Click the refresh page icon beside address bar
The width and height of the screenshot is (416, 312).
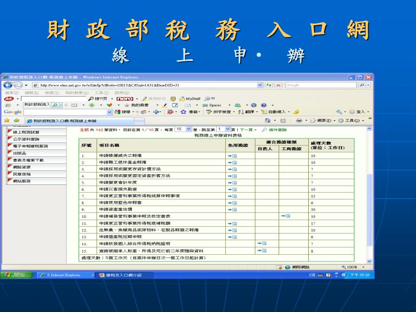(269, 85)
